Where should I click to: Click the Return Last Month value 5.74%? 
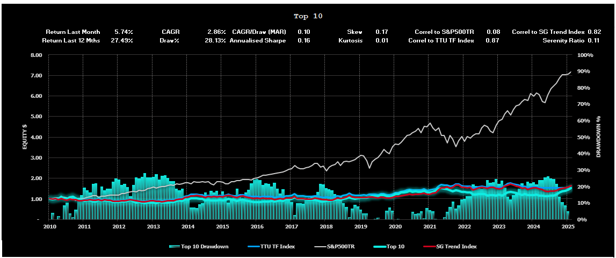(x=124, y=32)
